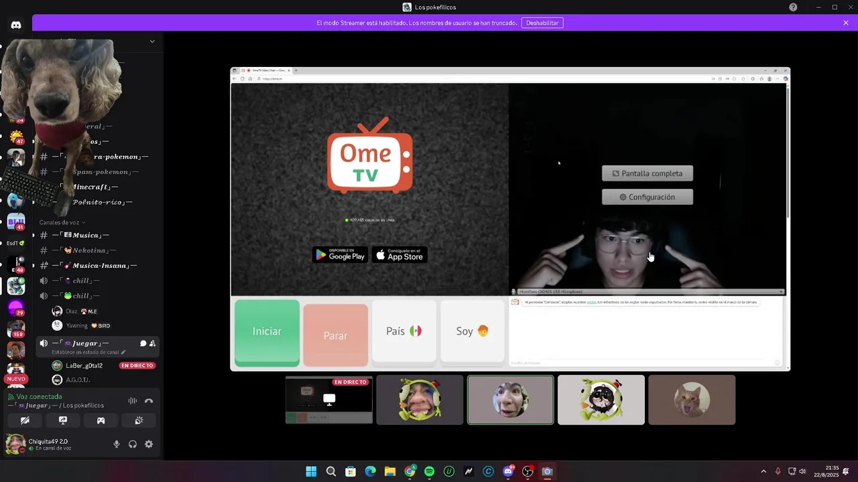
Task: Open Discord user settings gear
Action: (149, 444)
